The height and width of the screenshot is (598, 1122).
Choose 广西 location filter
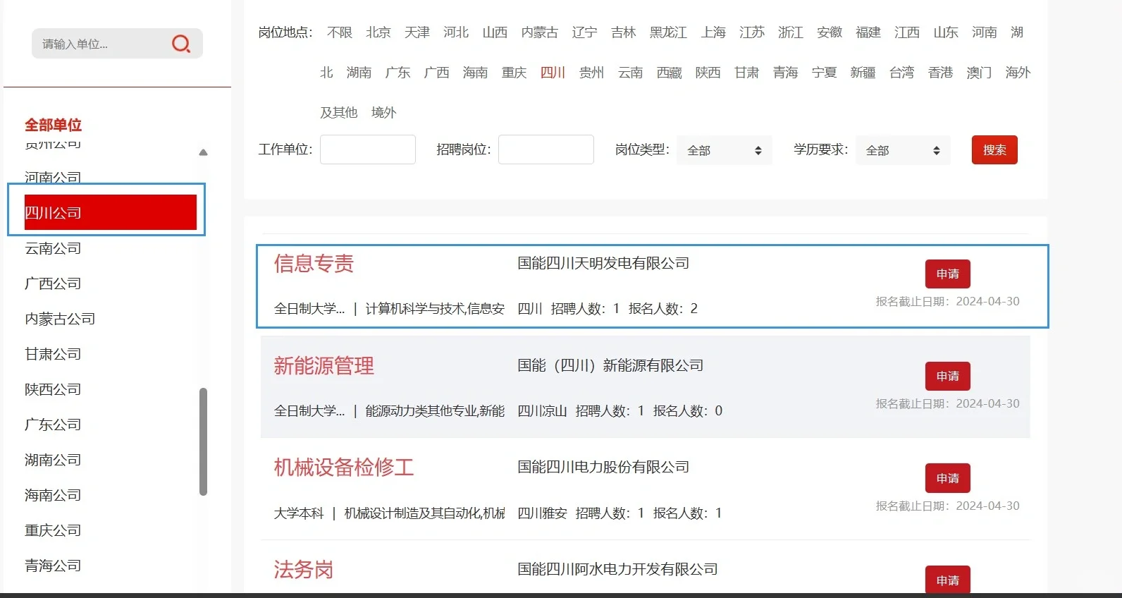click(x=437, y=73)
